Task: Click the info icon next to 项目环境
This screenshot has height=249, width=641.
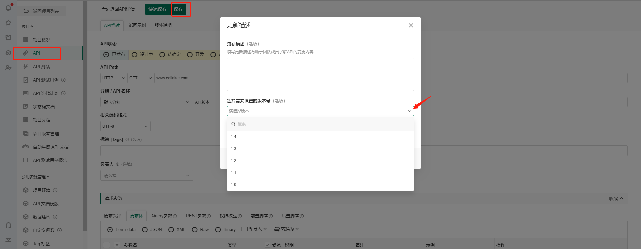Action: point(55,190)
